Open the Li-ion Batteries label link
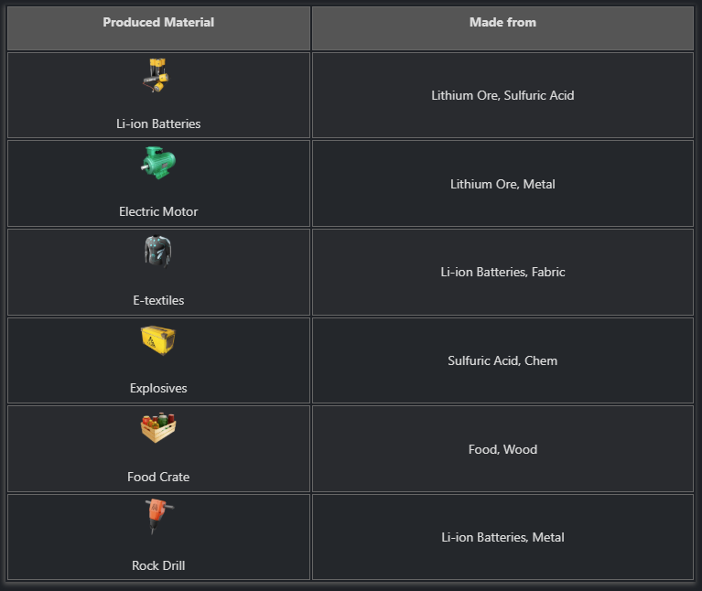702x591 pixels. click(x=158, y=124)
